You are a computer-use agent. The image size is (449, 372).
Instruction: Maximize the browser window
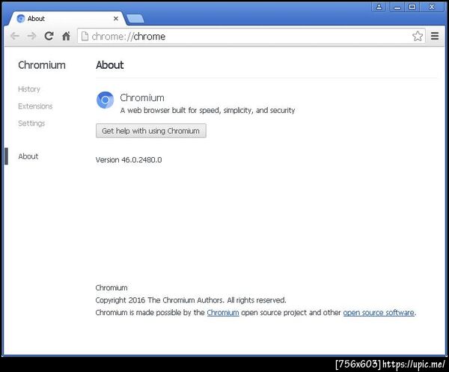point(412,7)
